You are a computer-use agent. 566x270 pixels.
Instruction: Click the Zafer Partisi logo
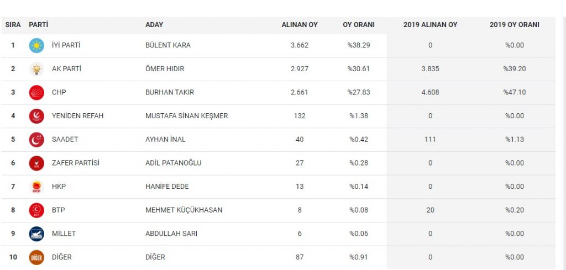(x=36, y=163)
